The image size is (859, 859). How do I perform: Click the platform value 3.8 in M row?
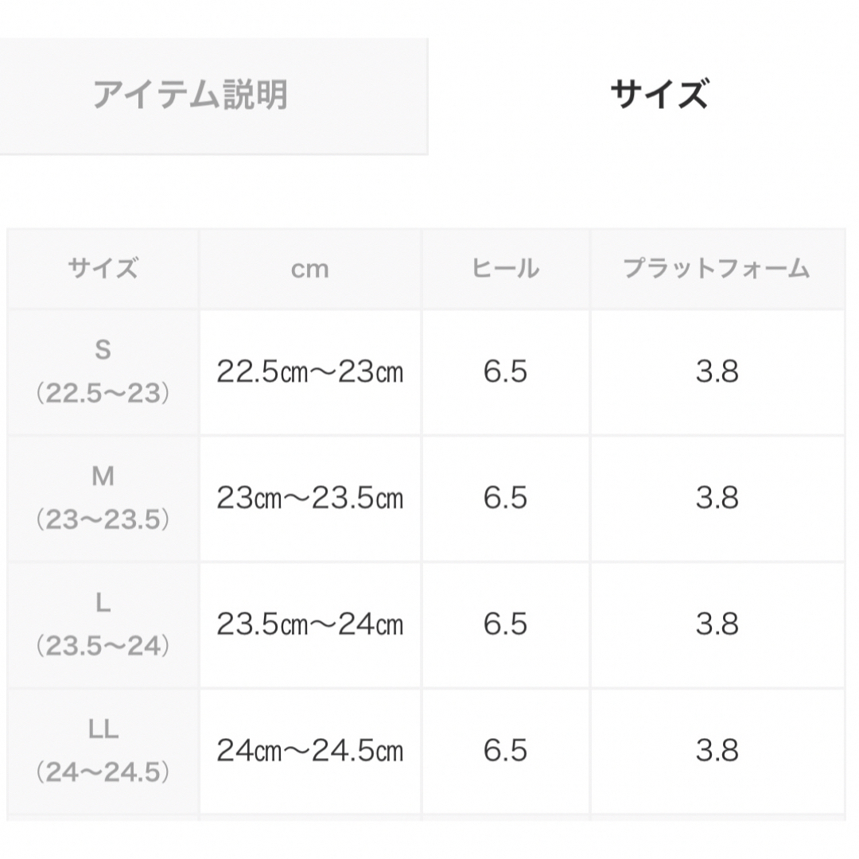(x=717, y=499)
